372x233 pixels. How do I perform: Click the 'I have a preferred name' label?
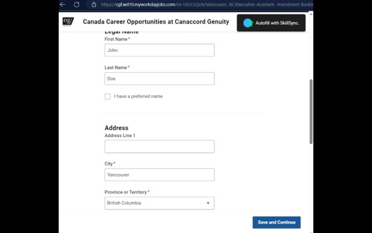(138, 96)
